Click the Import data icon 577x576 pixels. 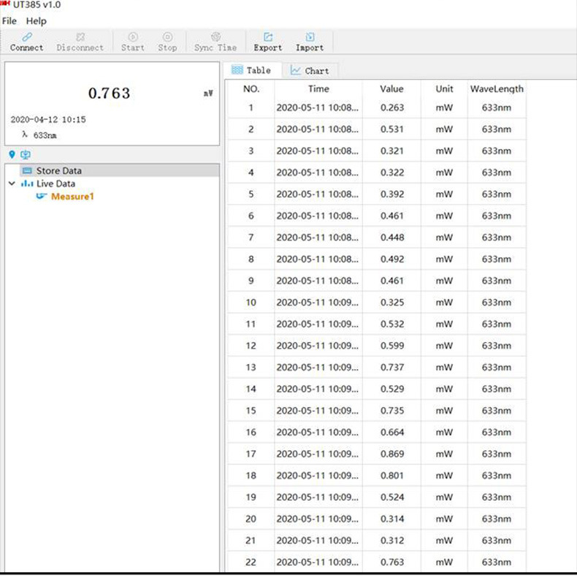point(310,37)
